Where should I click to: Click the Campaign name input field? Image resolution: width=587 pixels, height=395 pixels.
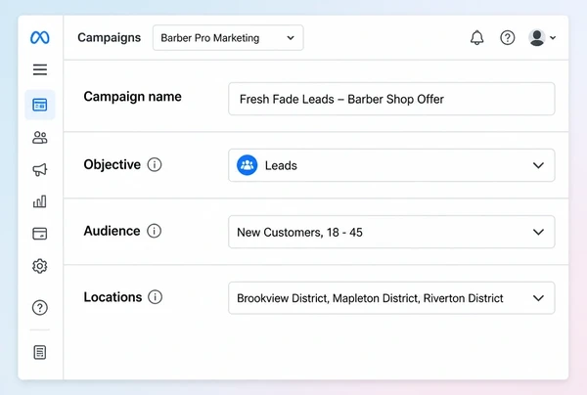tap(391, 99)
